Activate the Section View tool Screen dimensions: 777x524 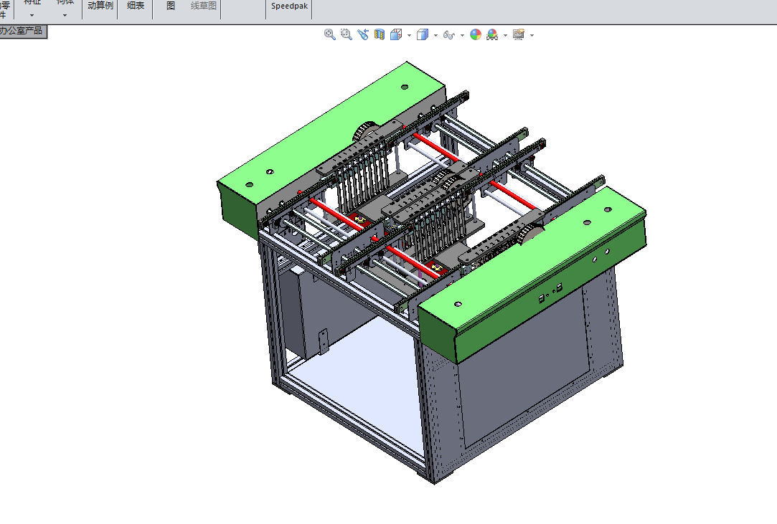380,34
